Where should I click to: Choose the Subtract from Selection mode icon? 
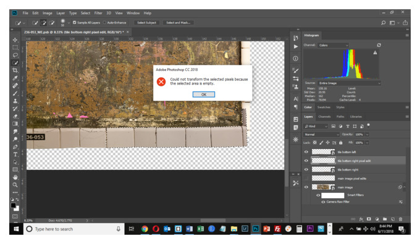click(x=51, y=23)
